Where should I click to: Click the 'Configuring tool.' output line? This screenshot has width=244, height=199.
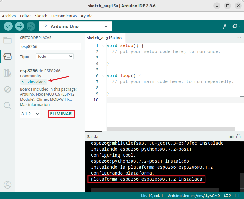coord(113,155)
